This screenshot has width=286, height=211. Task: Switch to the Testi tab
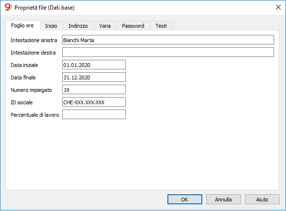pos(161,26)
